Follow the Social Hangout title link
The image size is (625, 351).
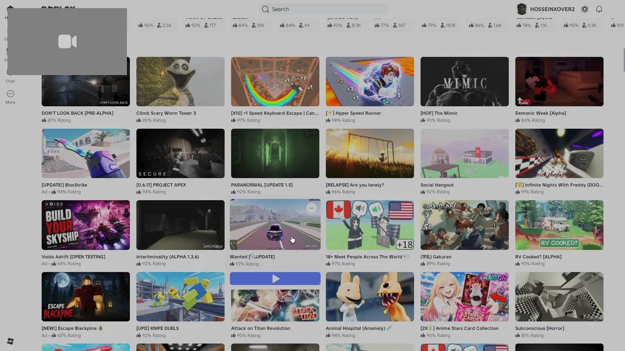(x=437, y=185)
